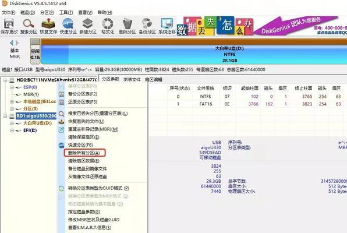
Task: Choose 清除保留扇区(E) from the context menu
Action: point(83,137)
